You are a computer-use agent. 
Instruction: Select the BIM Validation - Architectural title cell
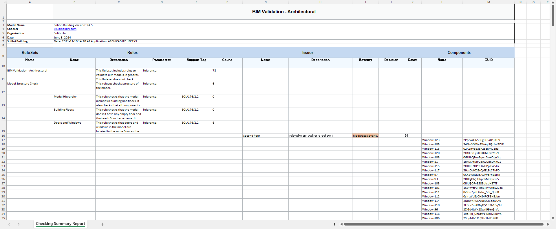(284, 12)
